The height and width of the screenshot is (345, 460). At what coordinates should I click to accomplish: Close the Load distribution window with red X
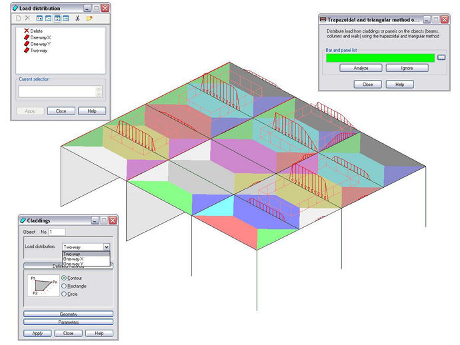(105, 8)
